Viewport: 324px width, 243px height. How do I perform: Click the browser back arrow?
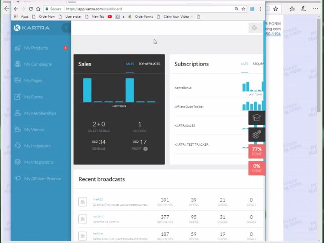pos(16,9)
